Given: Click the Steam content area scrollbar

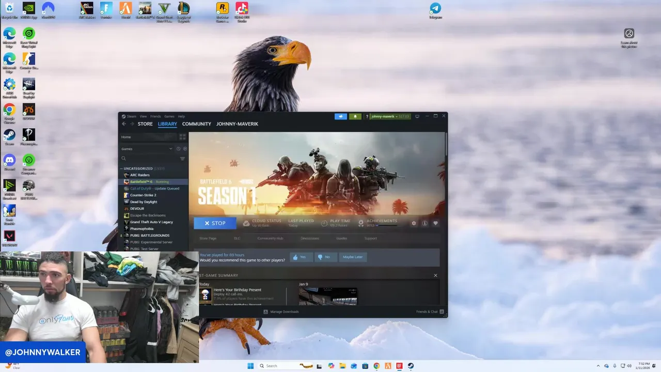Looking at the screenshot, I should (x=446, y=143).
